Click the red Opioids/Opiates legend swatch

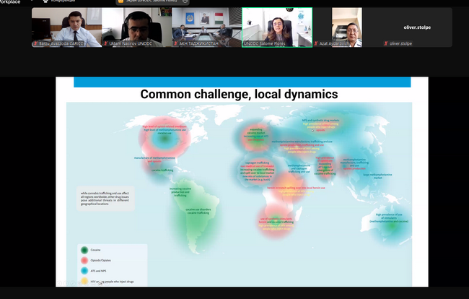(x=85, y=260)
